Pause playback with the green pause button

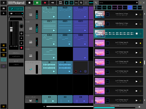[x=37, y=3]
